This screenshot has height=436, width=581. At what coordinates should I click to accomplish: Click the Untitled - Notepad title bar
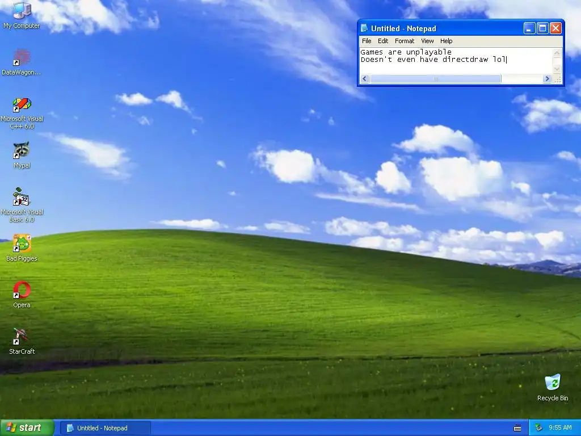pos(461,28)
